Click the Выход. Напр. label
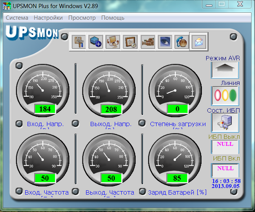 pos(111,124)
